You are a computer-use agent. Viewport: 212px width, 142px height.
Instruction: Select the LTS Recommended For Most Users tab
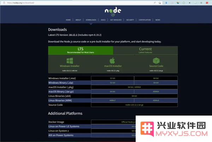point(81,50)
